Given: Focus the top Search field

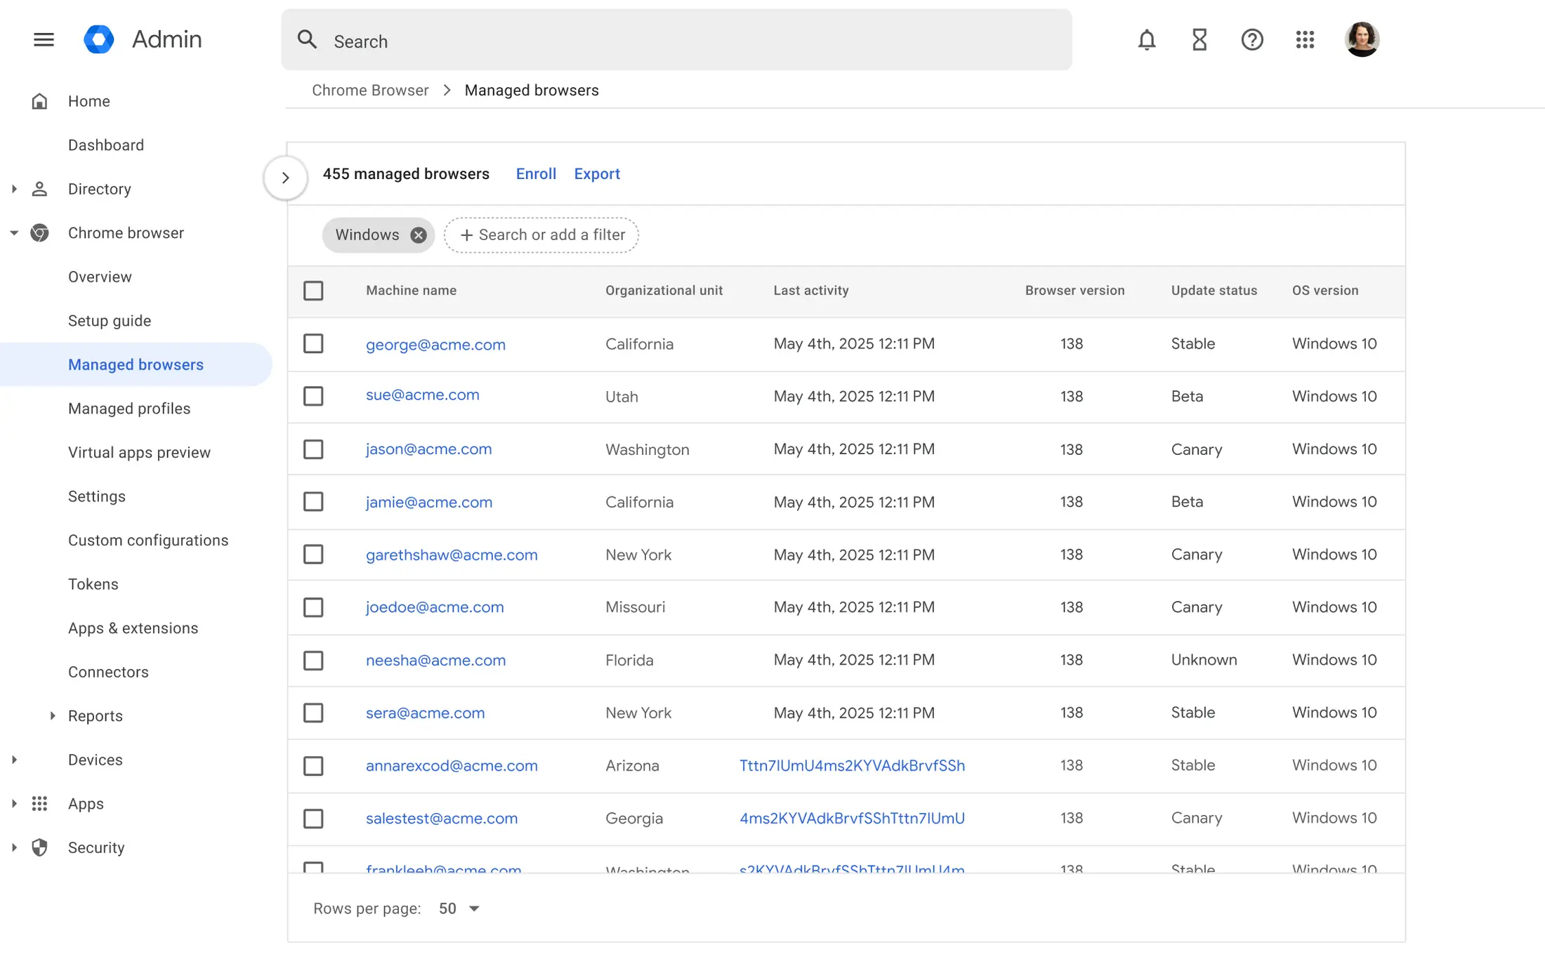Looking at the screenshot, I should coord(676,40).
